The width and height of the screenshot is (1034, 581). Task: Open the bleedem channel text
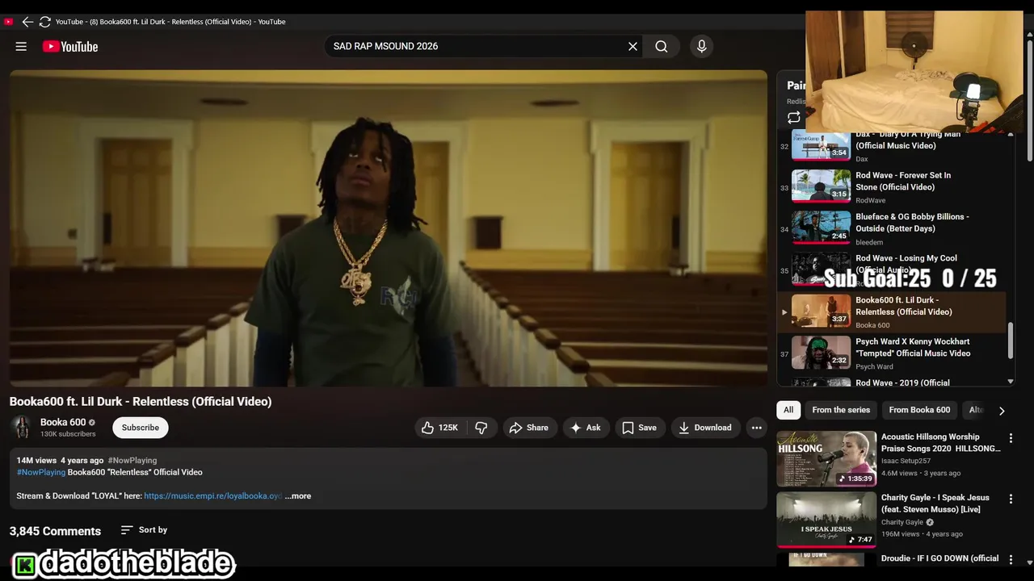pyautogui.click(x=869, y=242)
